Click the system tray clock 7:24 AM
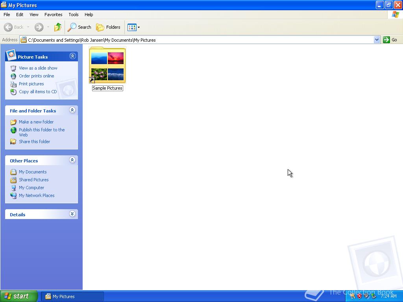The image size is (403, 302). tap(388, 296)
